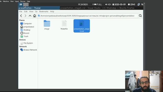The width and height of the screenshot is (163, 92).
Task: Click the clock 2340 indicator
Action: (x=131, y=4)
